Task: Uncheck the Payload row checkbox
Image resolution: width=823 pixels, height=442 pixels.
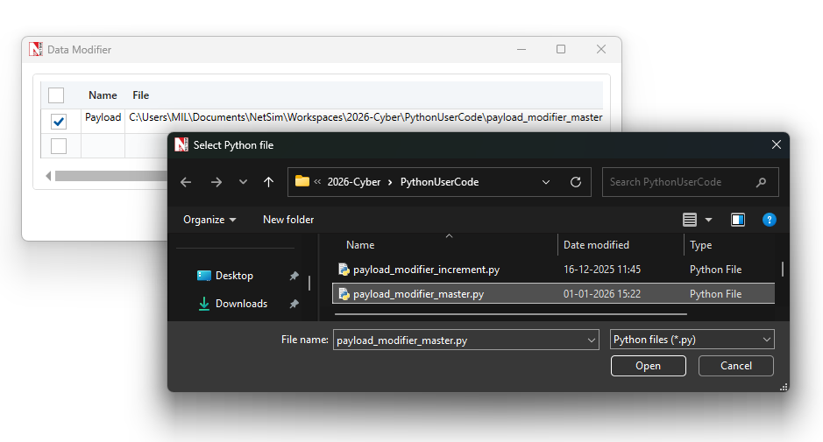Action: (x=59, y=121)
